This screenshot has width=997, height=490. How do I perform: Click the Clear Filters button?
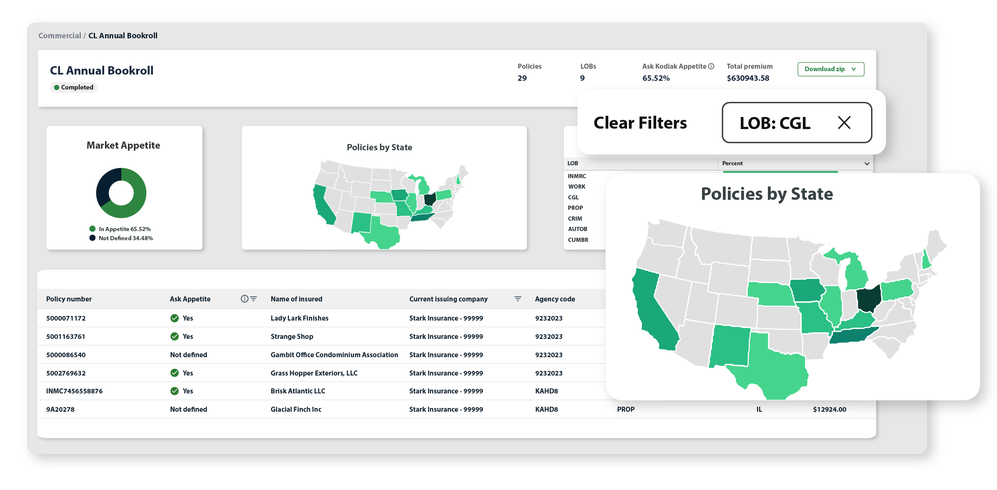click(x=640, y=123)
